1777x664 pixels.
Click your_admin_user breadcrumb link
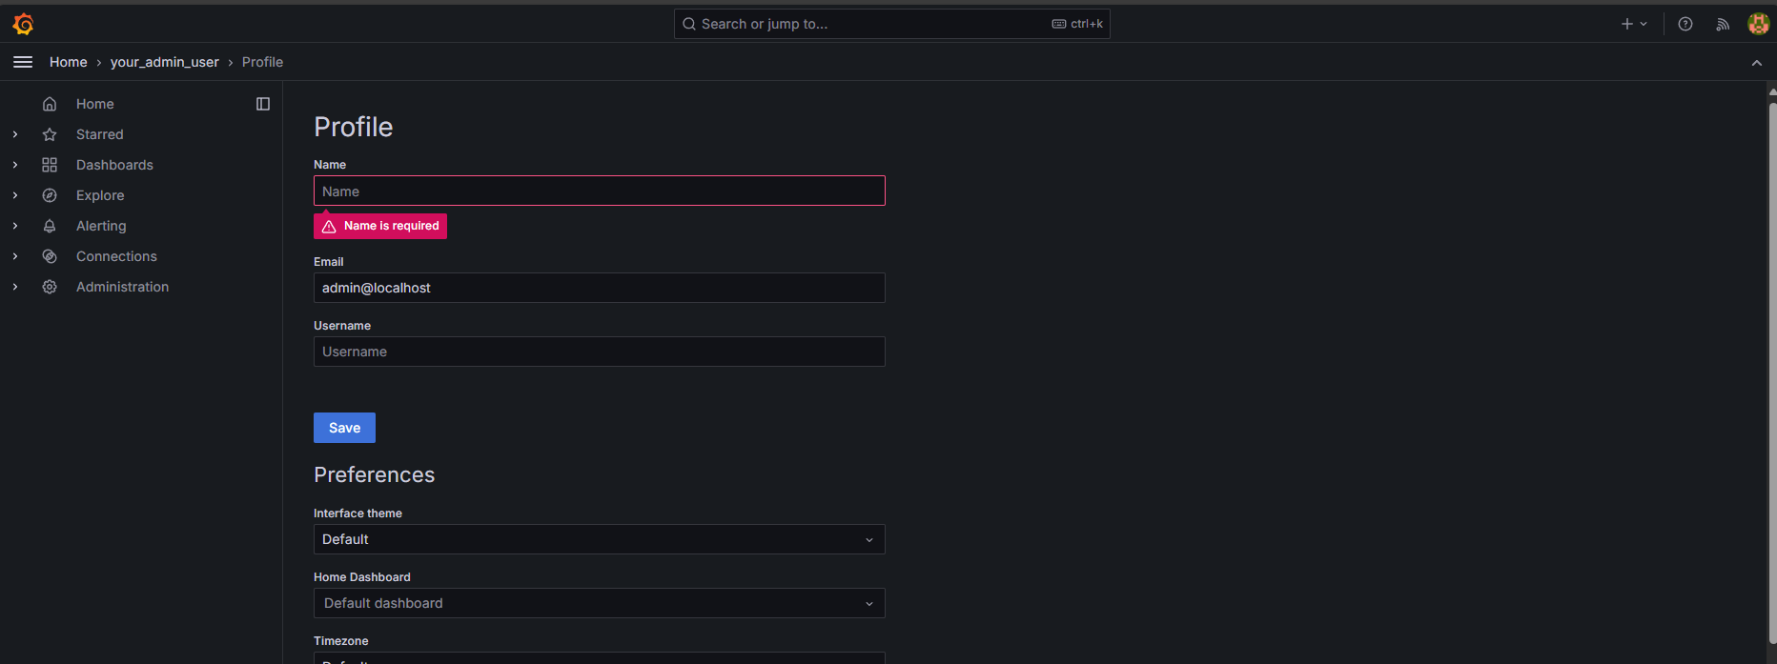pyautogui.click(x=164, y=62)
